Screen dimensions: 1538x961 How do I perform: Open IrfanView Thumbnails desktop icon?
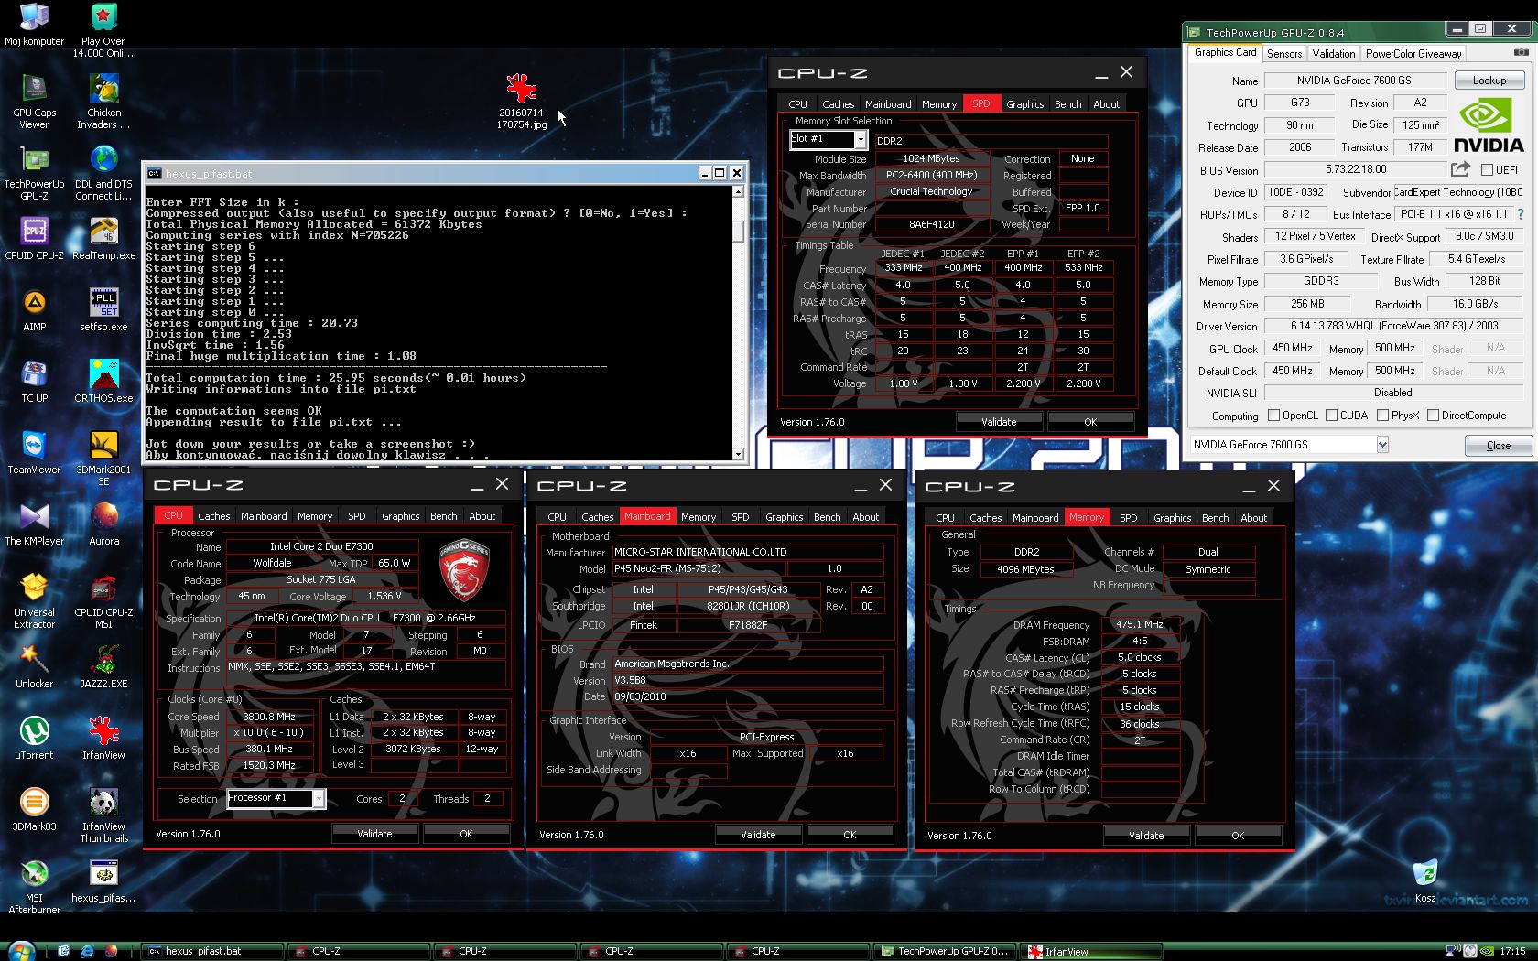pos(103,815)
